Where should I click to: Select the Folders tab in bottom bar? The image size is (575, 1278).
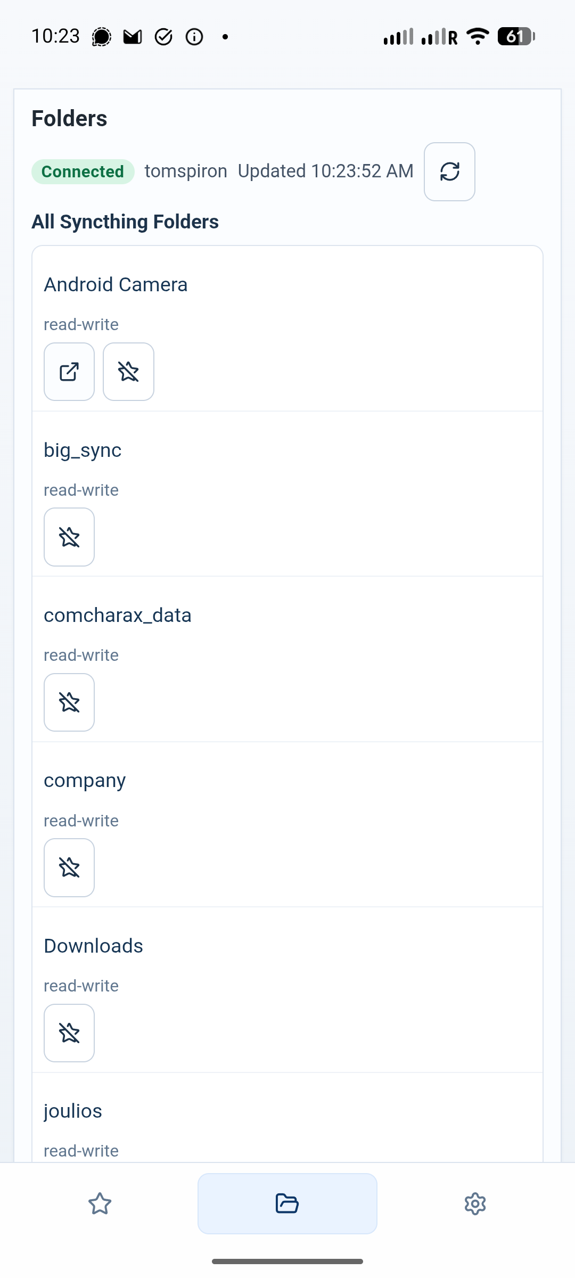[287, 1203]
